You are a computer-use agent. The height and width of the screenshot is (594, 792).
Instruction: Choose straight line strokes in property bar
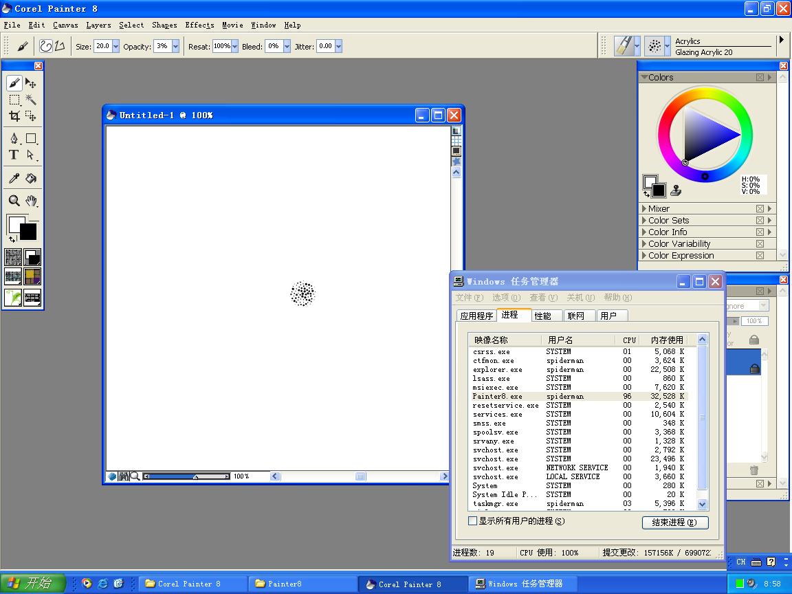tap(60, 46)
